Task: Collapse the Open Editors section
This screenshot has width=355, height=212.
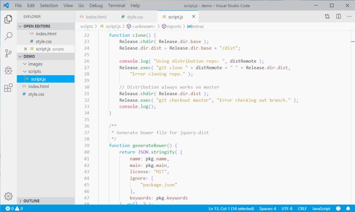Action: point(20,26)
